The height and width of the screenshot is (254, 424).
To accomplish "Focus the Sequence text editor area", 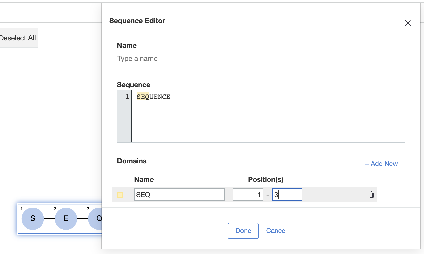I will click(268, 118).
